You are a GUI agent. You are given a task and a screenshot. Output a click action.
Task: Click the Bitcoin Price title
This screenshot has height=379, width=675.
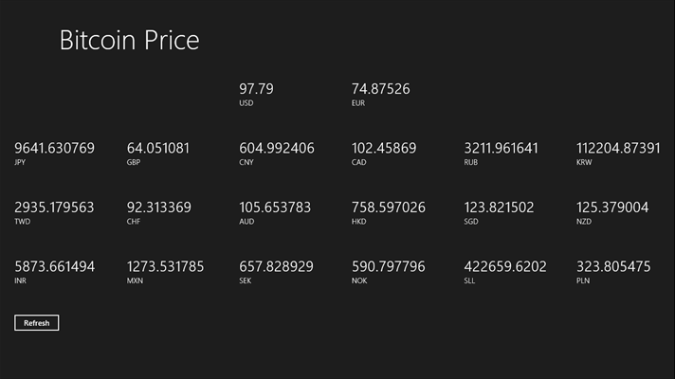pos(129,40)
